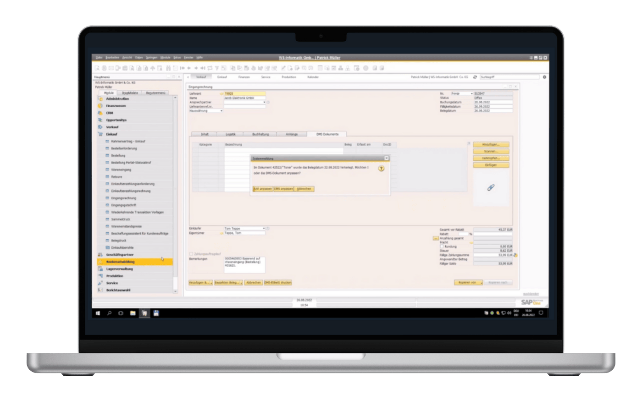Viewport: 642px width, 401px height.
Task: Click sidebar scroll-down arrow
Action: point(175,291)
